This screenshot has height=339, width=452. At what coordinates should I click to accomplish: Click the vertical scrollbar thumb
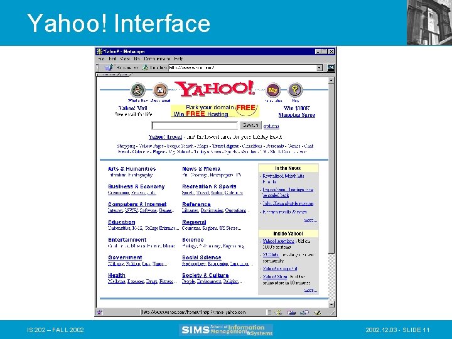331,169
